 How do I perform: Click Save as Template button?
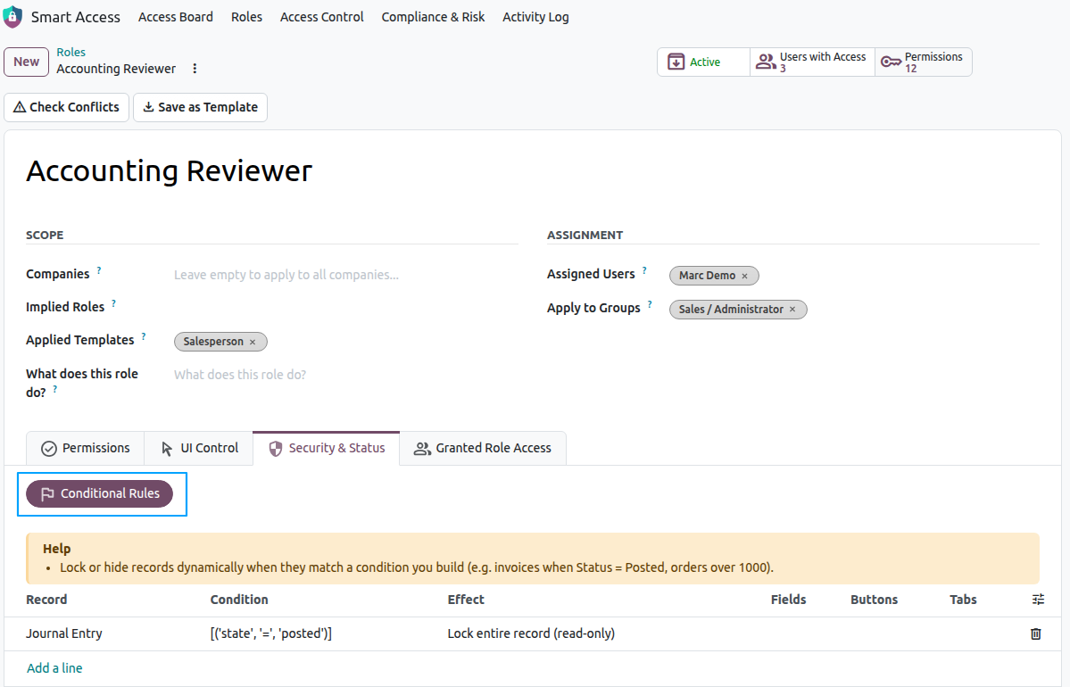(200, 107)
